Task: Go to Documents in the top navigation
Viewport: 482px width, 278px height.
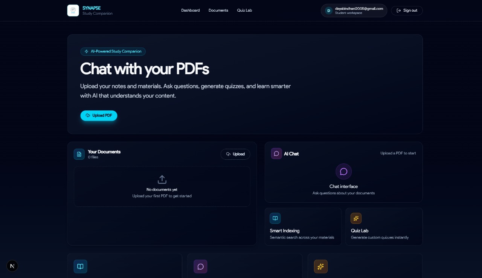Action: click(x=218, y=11)
